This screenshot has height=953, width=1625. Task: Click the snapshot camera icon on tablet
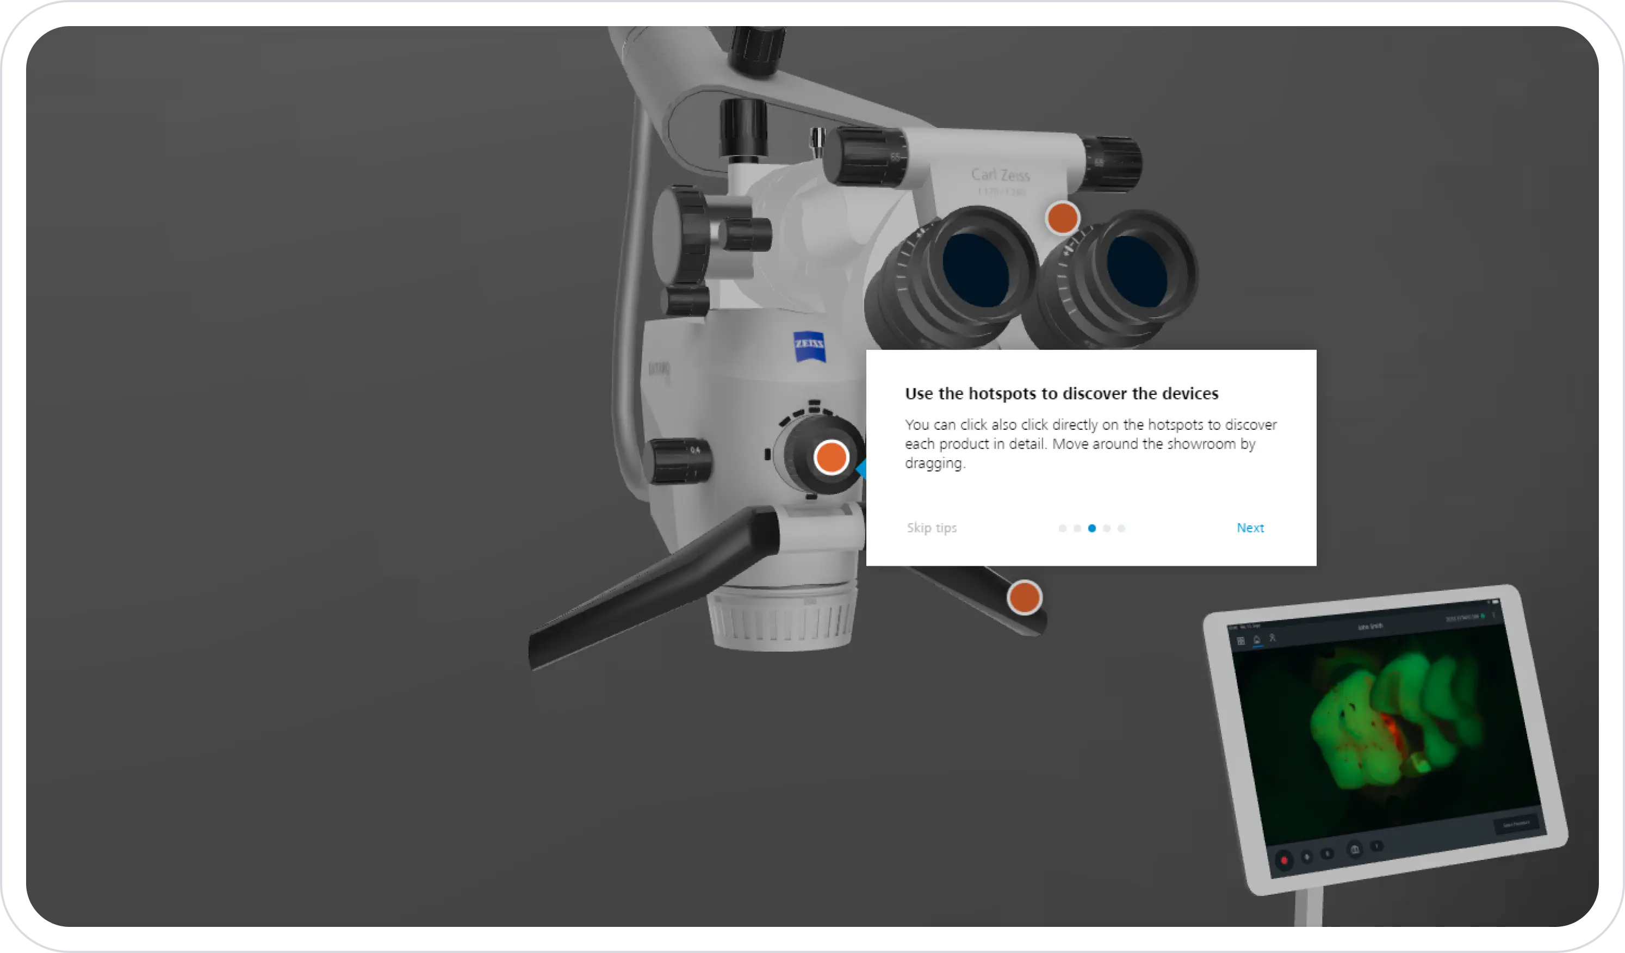tap(1355, 849)
